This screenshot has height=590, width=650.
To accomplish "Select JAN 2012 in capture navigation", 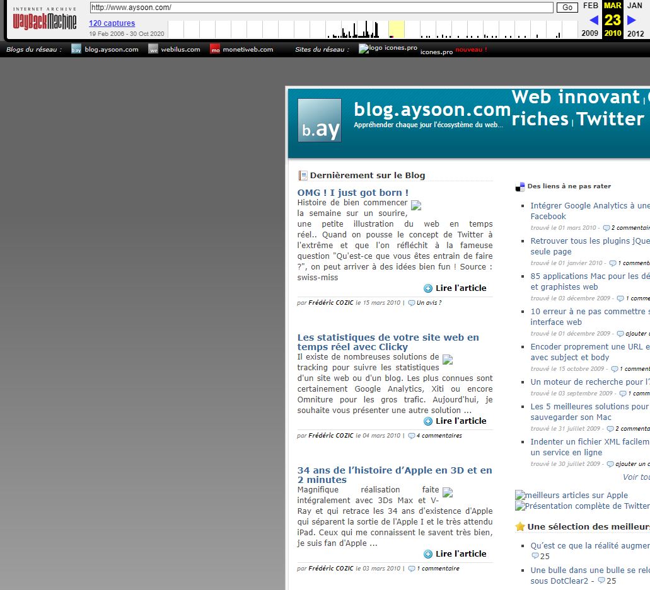I will point(635,6).
